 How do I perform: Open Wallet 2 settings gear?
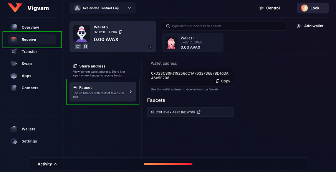(x=85, y=46)
